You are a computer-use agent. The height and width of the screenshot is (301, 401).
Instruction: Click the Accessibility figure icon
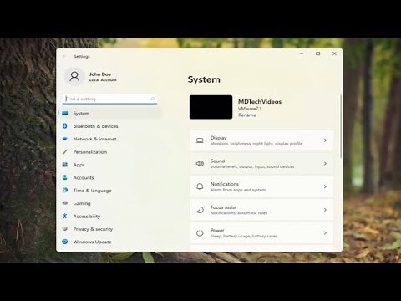pos(65,216)
